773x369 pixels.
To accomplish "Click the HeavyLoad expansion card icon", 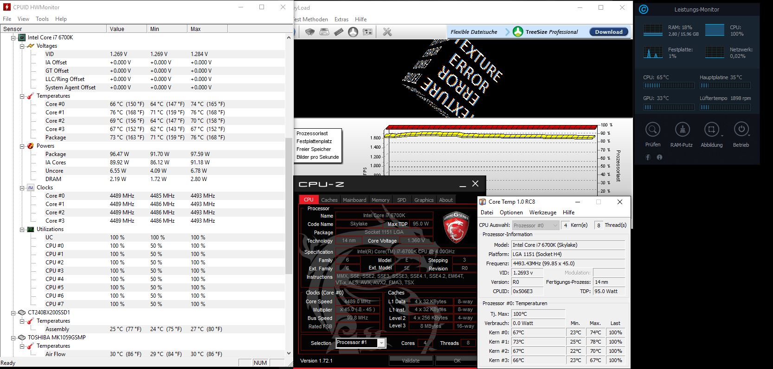I will pyautogui.click(x=367, y=32).
